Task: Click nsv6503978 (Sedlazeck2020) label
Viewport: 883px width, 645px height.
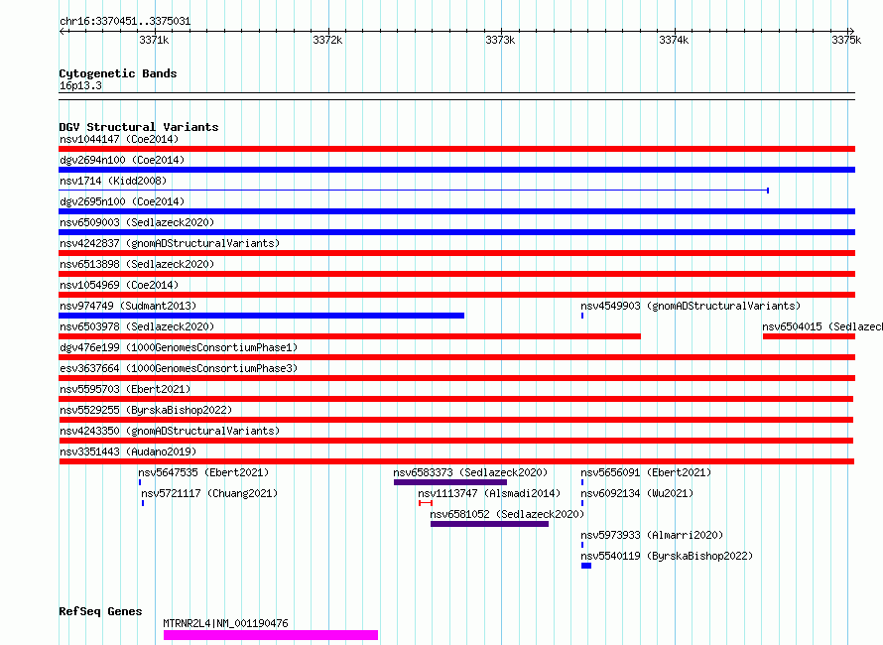Action: [x=137, y=326]
